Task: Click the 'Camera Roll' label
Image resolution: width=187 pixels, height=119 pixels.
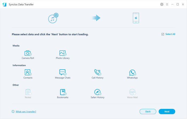Action: point(28,58)
